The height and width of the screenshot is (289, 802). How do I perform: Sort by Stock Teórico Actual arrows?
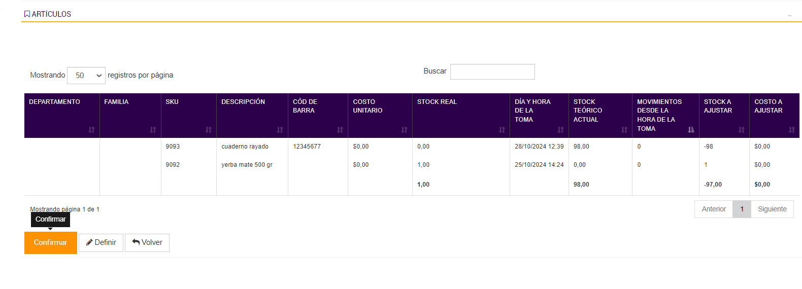[624, 130]
